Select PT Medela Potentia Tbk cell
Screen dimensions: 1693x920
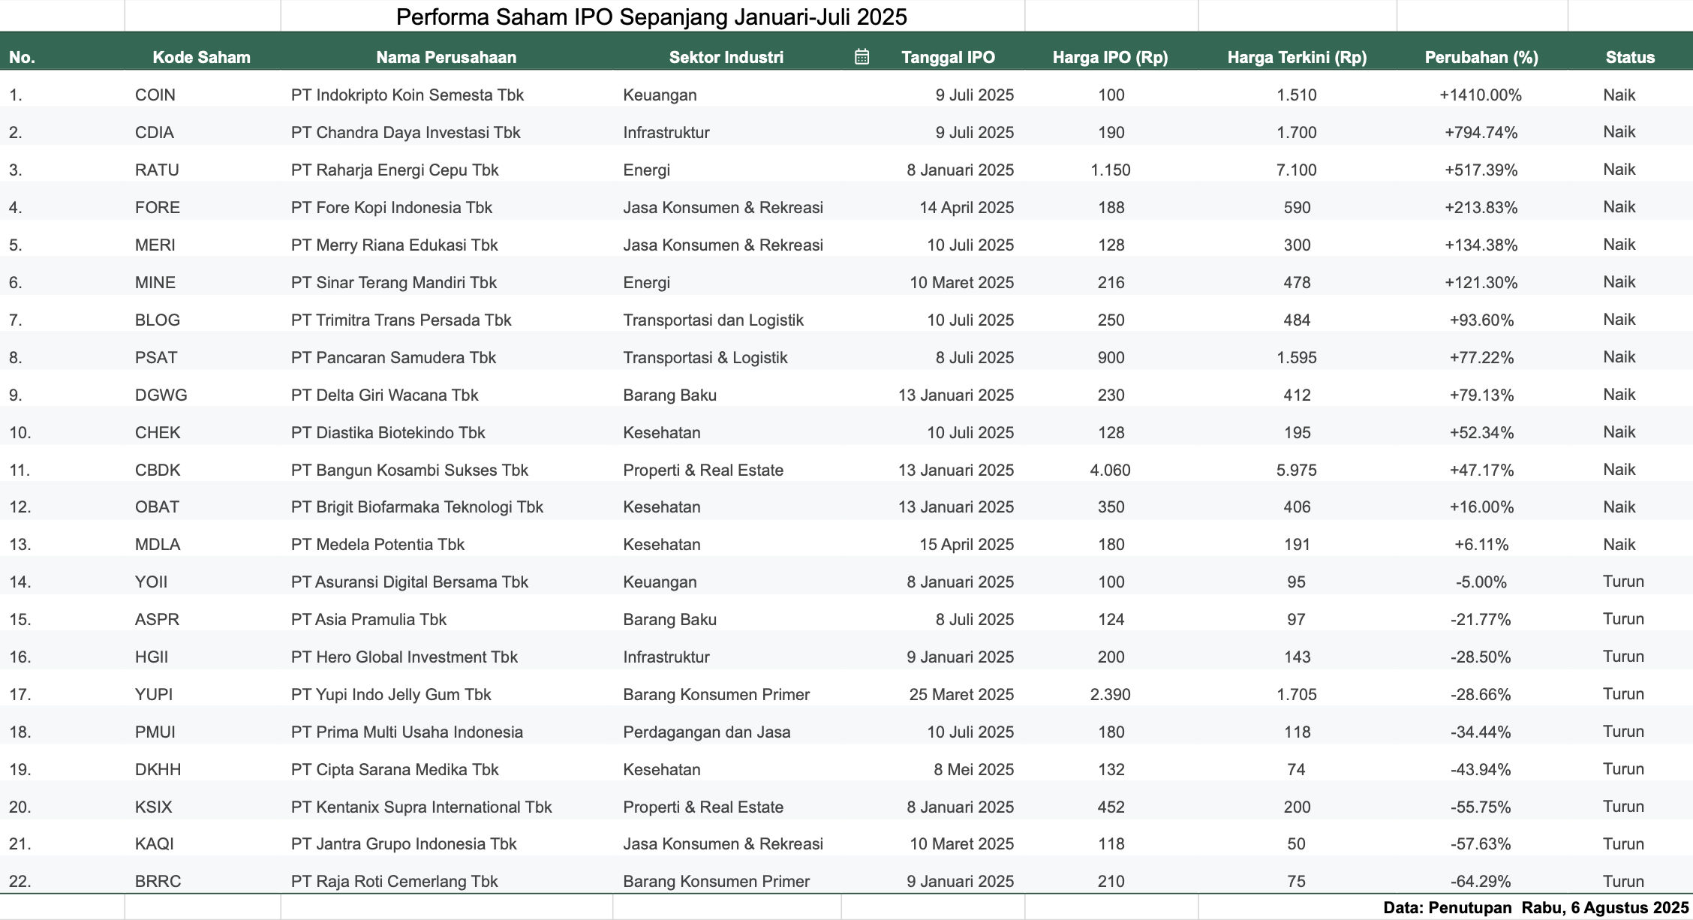[x=377, y=544]
